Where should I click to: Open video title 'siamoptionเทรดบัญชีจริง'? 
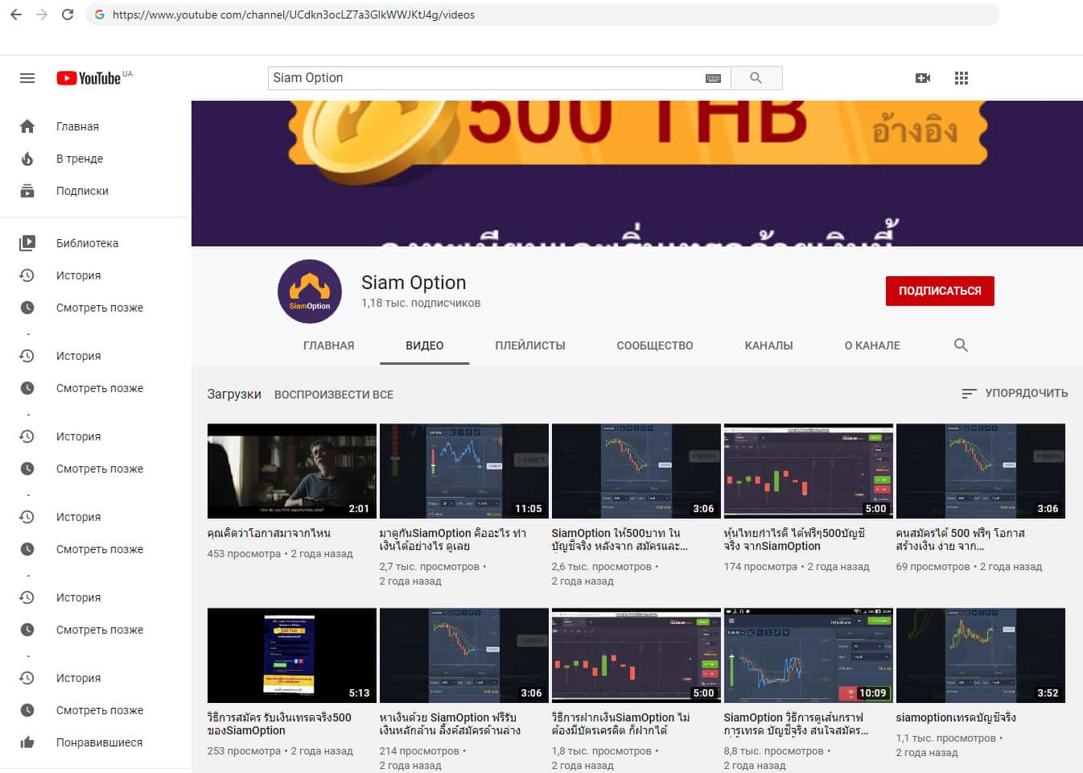pyautogui.click(x=956, y=717)
